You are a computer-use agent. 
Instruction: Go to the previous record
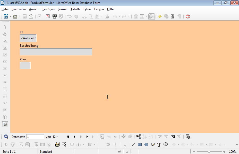point(74,137)
